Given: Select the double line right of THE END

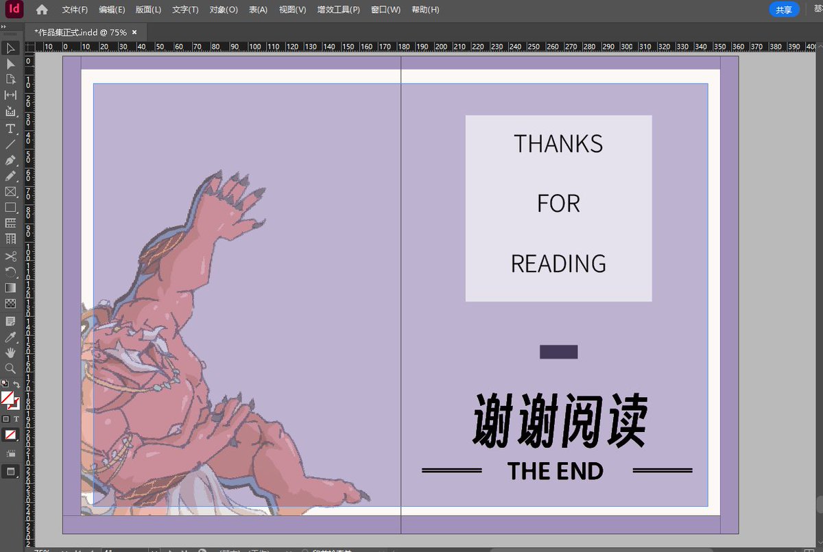Looking at the screenshot, I should (x=663, y=470).
